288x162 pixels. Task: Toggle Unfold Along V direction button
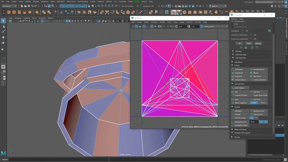pyautogui.click(x=256, y=118)
